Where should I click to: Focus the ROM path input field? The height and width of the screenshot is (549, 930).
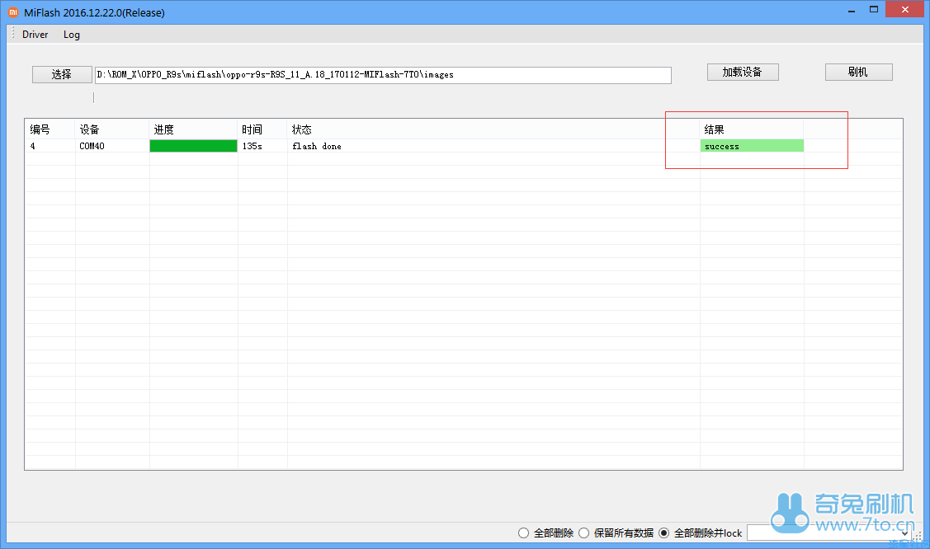click(383, 75)
